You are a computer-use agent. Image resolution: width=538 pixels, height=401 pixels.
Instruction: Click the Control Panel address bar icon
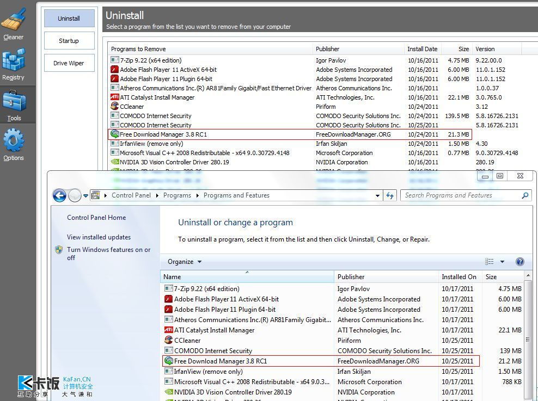point(96,195)
